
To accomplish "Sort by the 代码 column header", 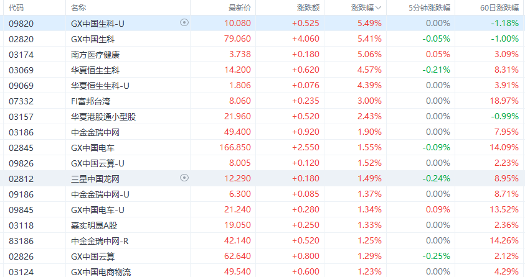I will pos(16,7).
